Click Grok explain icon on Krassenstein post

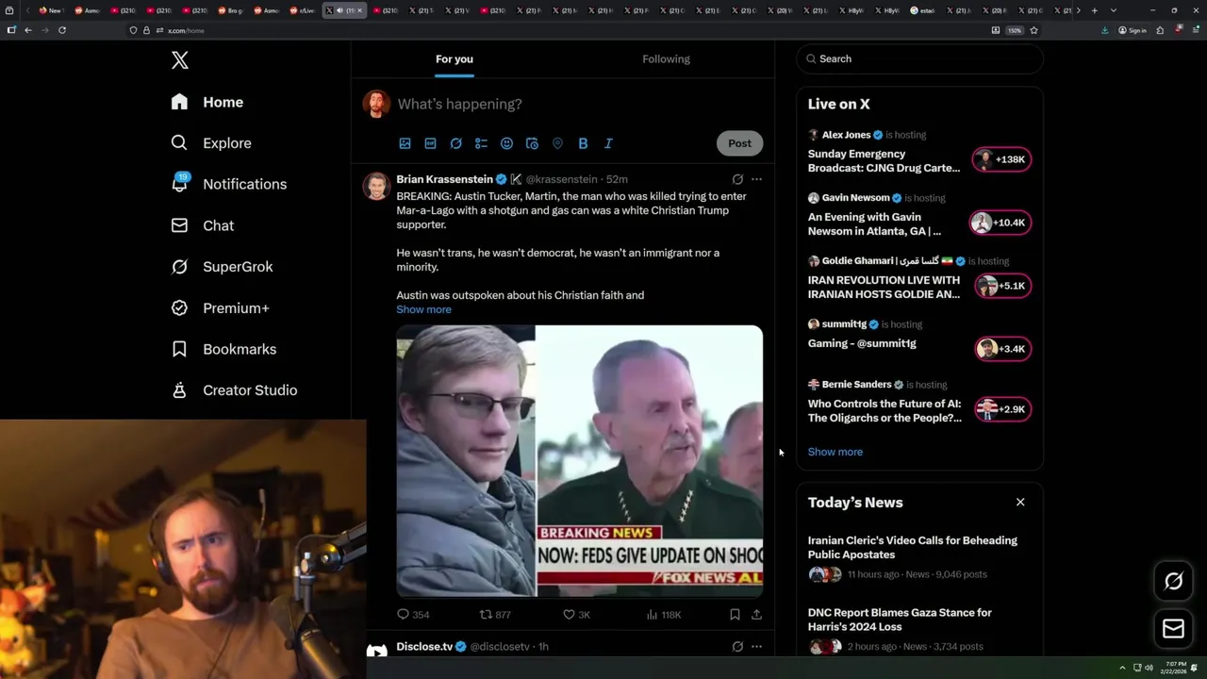(737, 179)
